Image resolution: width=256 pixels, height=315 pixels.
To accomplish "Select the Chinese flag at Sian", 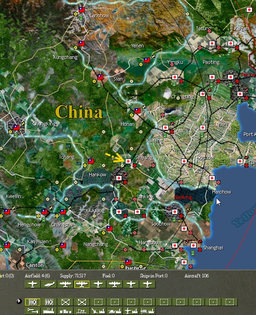I will pyautogui.click(x=100, y=77).
